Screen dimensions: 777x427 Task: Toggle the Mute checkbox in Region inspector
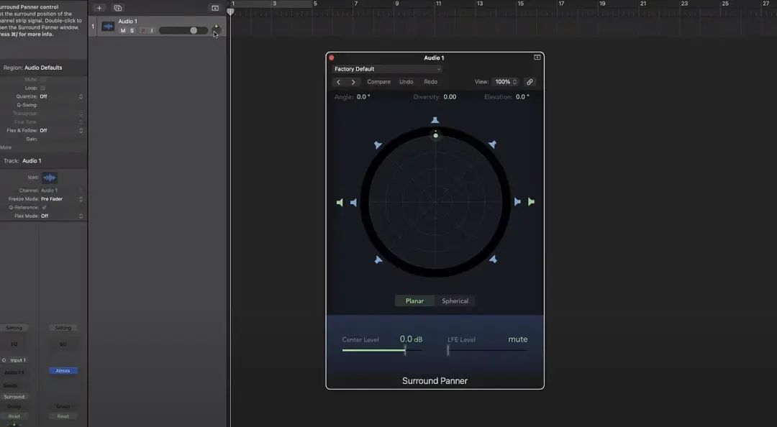pos(43,79)
